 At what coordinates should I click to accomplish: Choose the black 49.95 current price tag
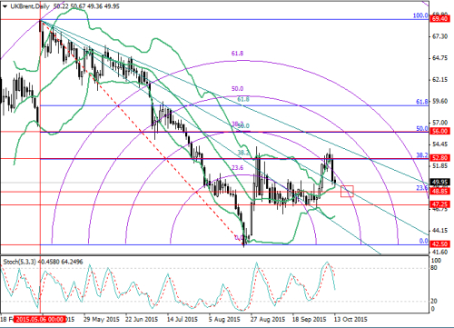(x=439, y=182)
